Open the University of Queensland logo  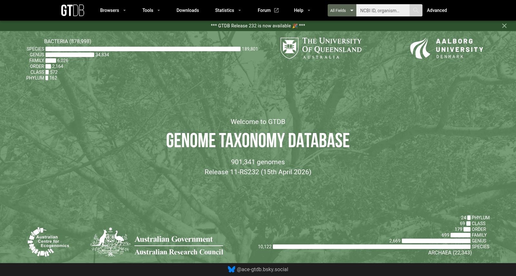coord(321,48)
